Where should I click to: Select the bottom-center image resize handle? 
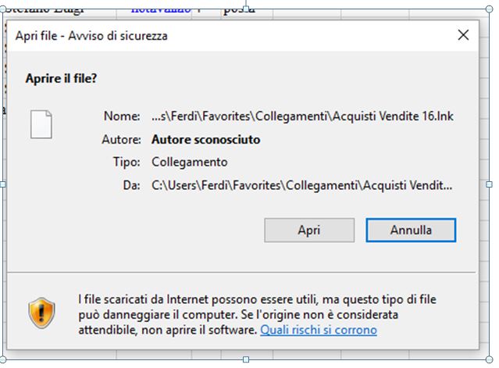pos(246,359)
